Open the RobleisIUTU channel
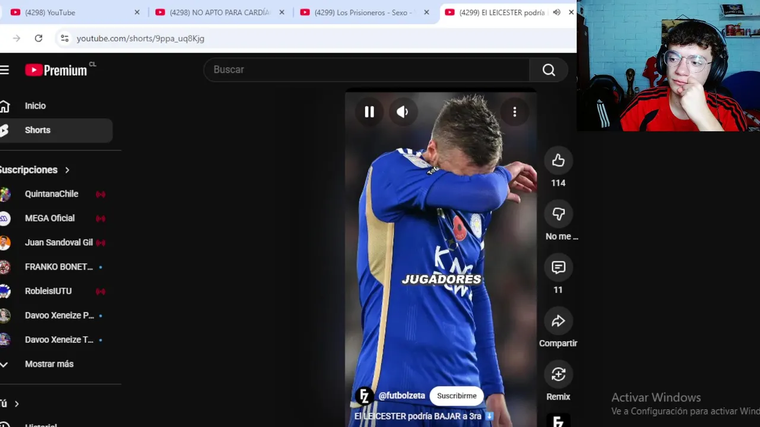The image size is (760, 427). [x=48, y=291]
